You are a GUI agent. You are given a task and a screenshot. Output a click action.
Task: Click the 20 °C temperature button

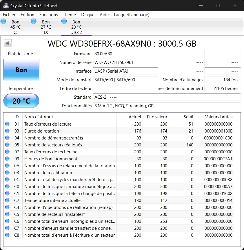(x=21, y=101)
